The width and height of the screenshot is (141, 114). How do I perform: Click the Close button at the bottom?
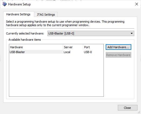click(x=128, y=108)
